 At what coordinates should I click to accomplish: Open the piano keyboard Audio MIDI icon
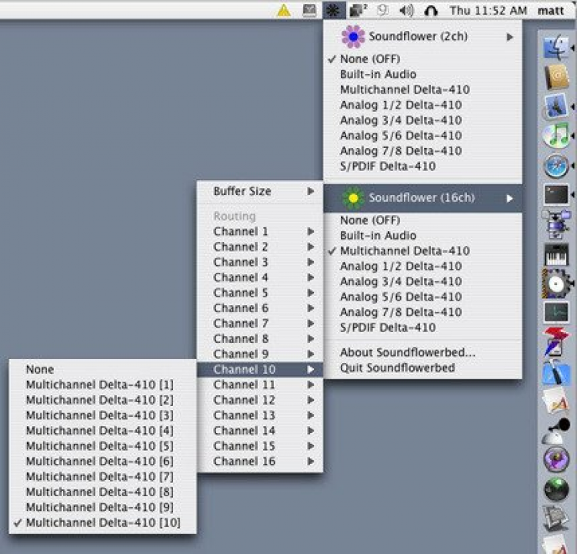[x=556, y=254]
